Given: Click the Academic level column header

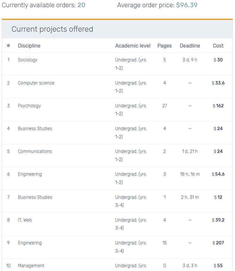Looking at the screenshot, I should click(x=133, y=46).
